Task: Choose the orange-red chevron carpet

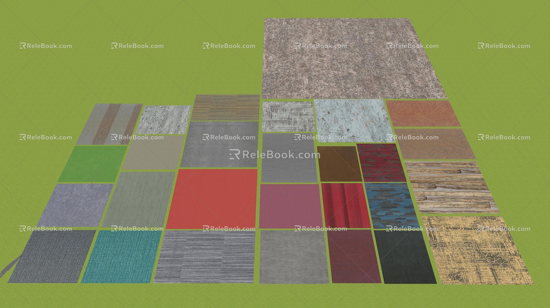Action: 423,113
